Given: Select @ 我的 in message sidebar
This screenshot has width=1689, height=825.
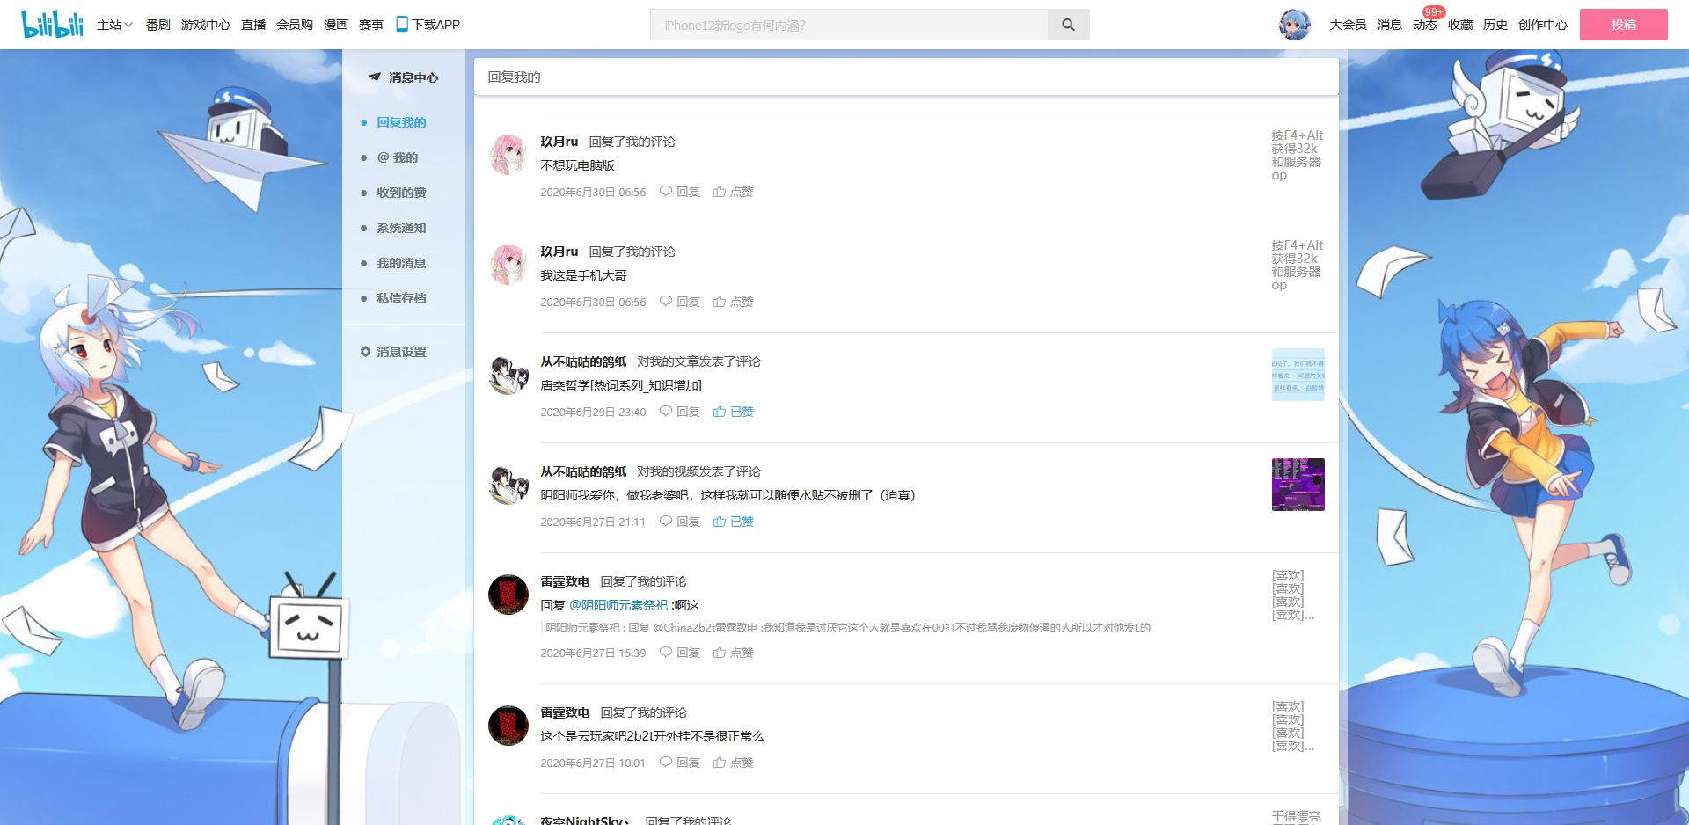Looking at the screenshot, I should [398, 157].
